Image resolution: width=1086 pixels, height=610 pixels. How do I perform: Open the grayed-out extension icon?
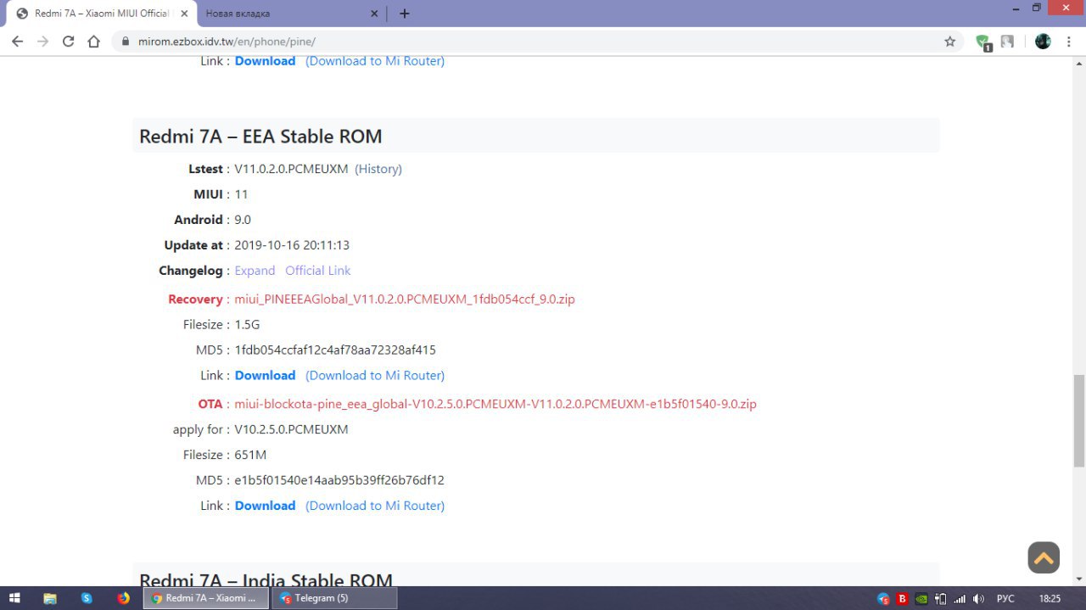tap(1007, 41)
